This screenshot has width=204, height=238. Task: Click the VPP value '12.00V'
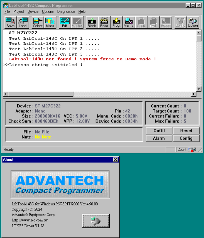pyautogui.click(x=83, y=121)
